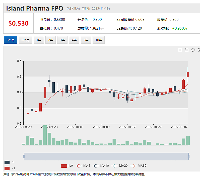This screenshot has height=178, width=204.
Task: Select the 3个月 time range tab
Action: pyautogui.click(x=11, y=40)
